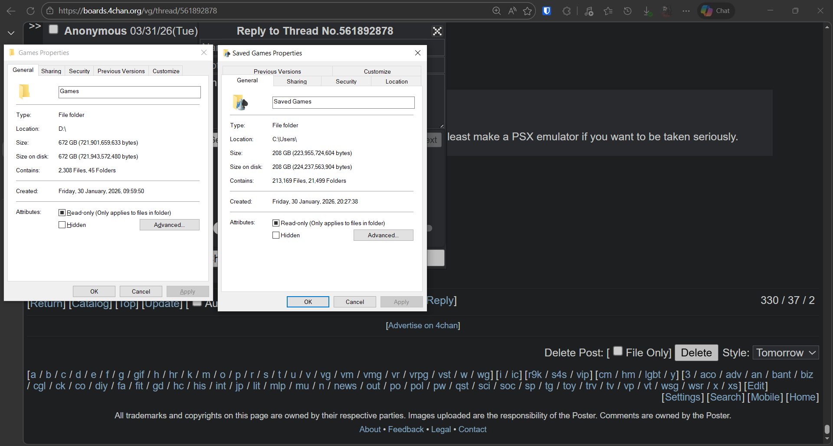The height and width of the screenshot is (446, 833).
Task: Open the Bitwarden extension
Action: pyautogui.click(x=547, y=11)
